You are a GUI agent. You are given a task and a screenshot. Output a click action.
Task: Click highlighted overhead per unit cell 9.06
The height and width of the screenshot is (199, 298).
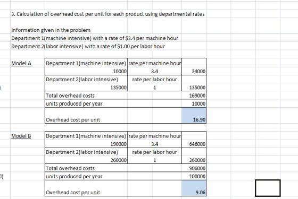(x=194, y=188)
